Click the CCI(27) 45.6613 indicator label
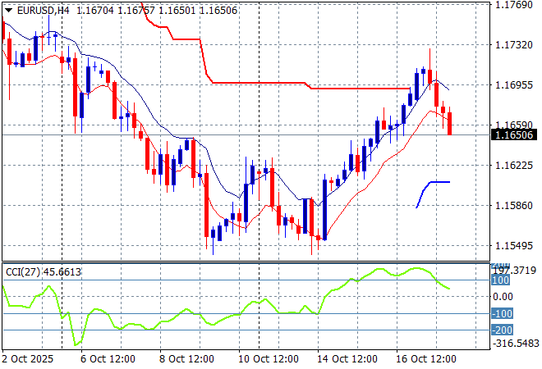Viewport: 542px width, 369px height. (x=44, y=272)
